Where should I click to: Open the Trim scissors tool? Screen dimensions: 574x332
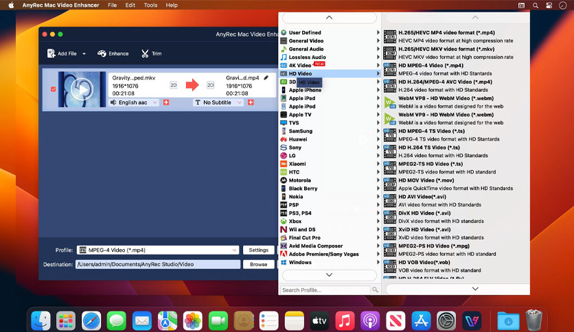tap(145, 54)
